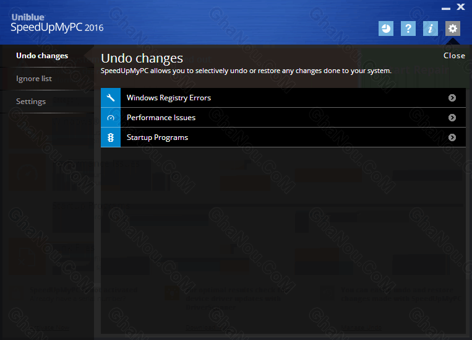Open the overview pie chart icon
This screenshot has width=472, height=340.
tap(386, 28)
